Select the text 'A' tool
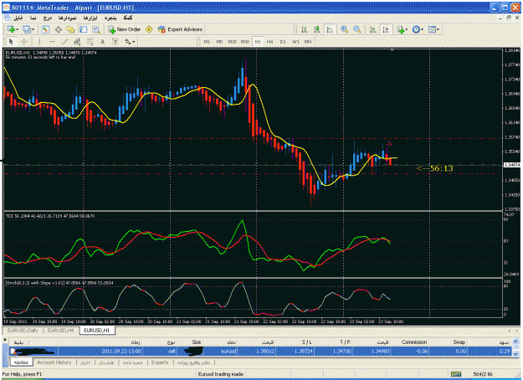This screenshot has height=380, width=523. point(102,42)
